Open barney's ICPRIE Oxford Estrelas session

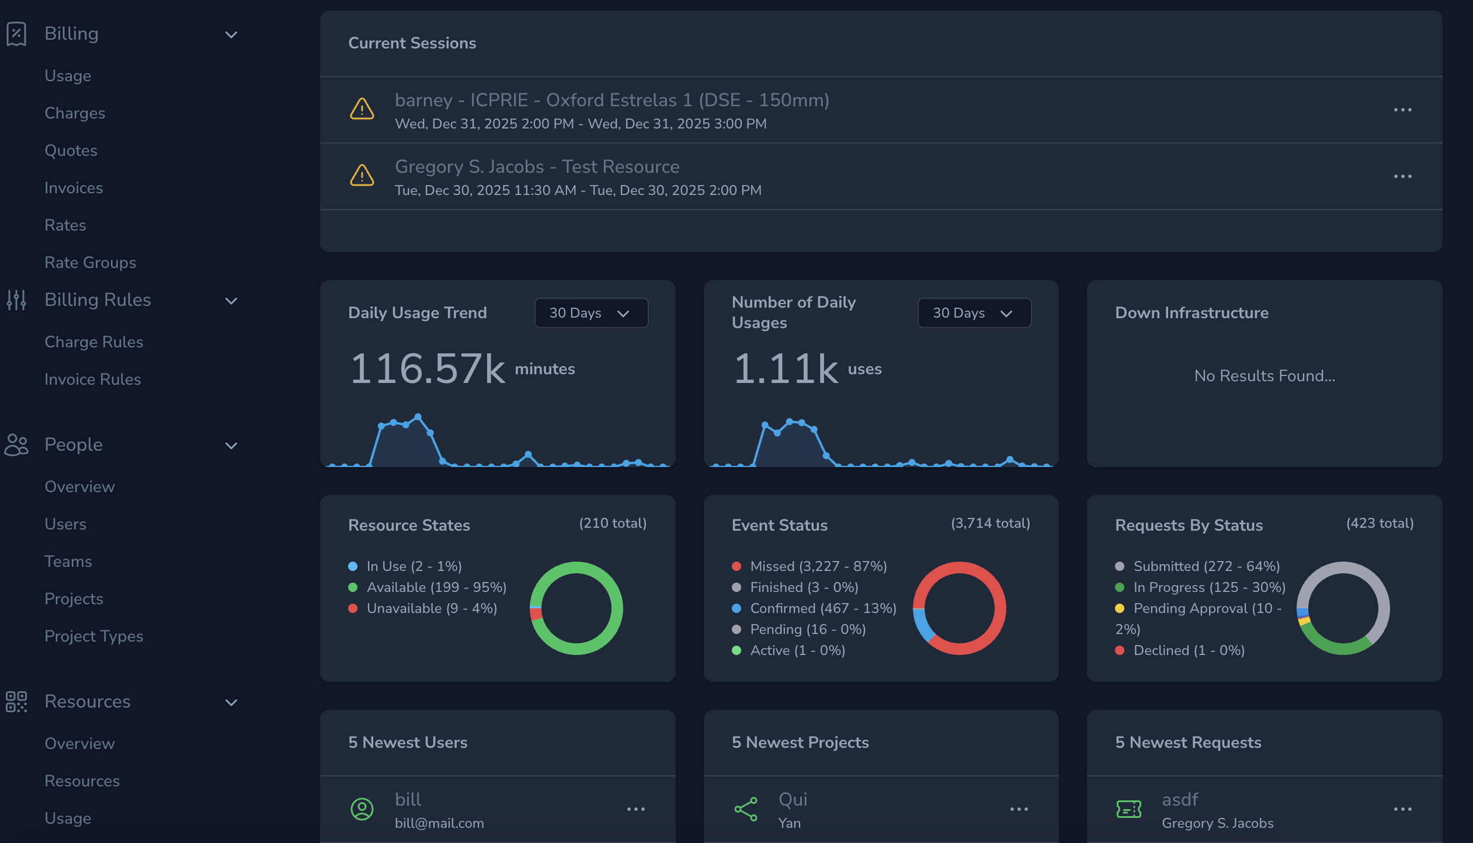point(612,100)
